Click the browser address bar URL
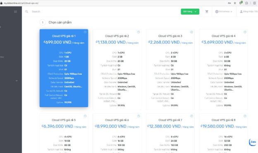The height and width of the screenshot is (153, 258). 21,3
